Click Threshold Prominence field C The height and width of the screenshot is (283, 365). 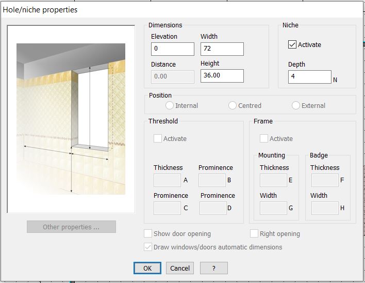(x=167, y=208)
